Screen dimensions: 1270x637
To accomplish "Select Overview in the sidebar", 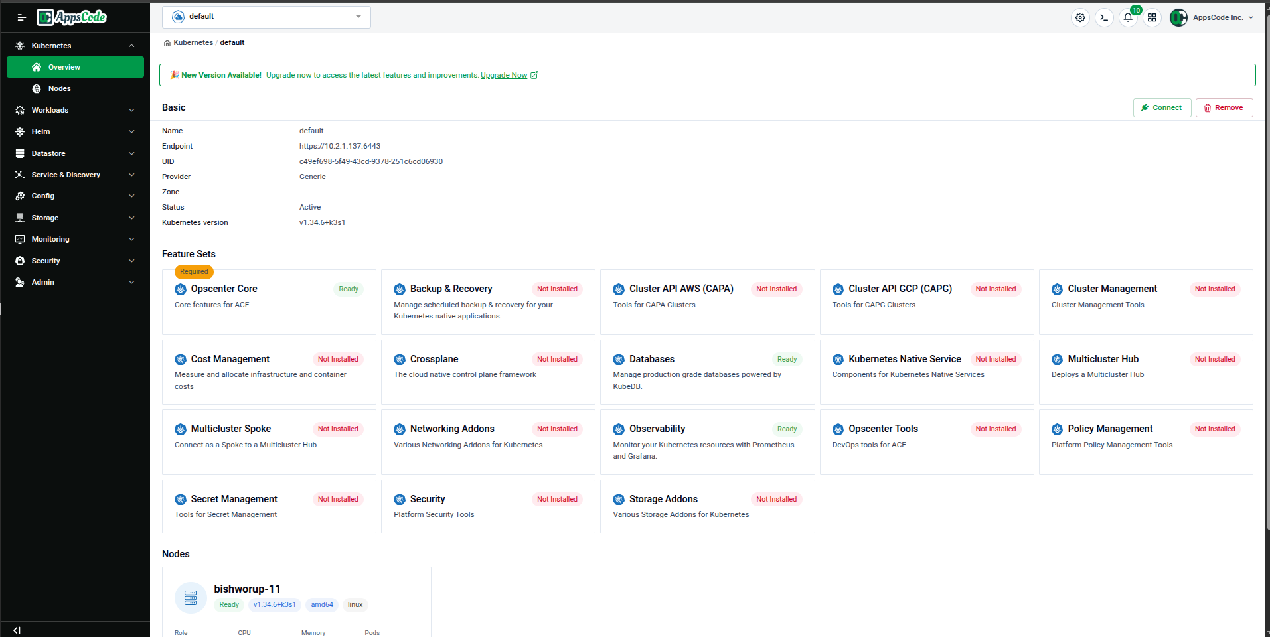I will click(x=64, y=67).
